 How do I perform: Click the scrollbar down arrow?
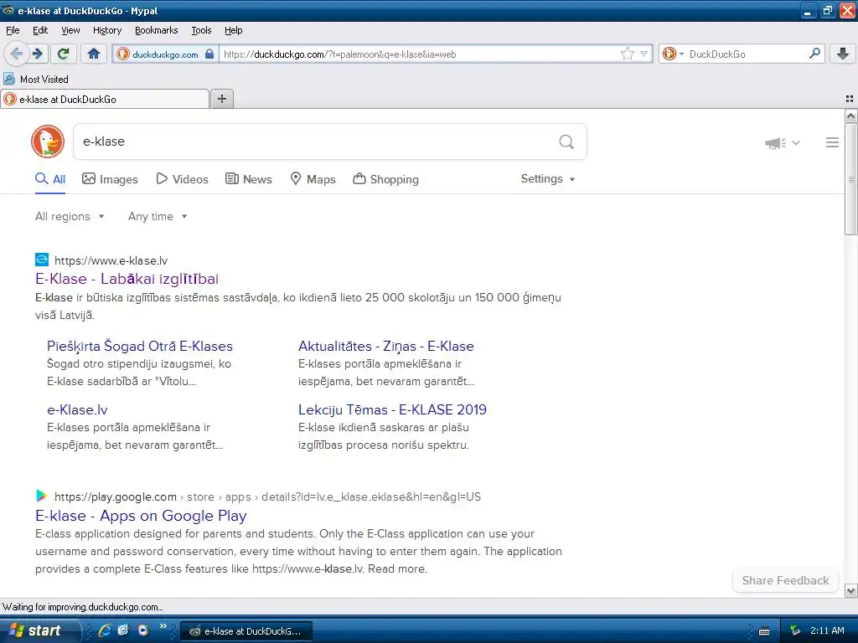click(851, 590)
